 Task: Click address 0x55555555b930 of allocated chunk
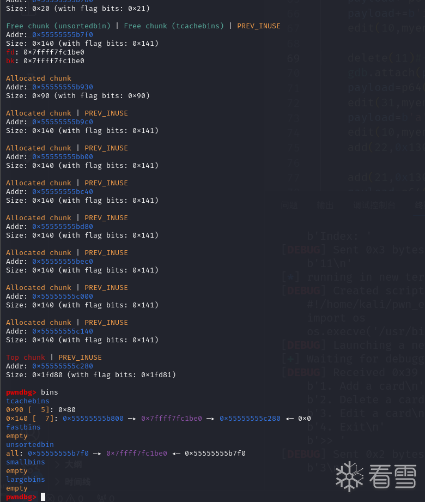click(x=62, y=87)
